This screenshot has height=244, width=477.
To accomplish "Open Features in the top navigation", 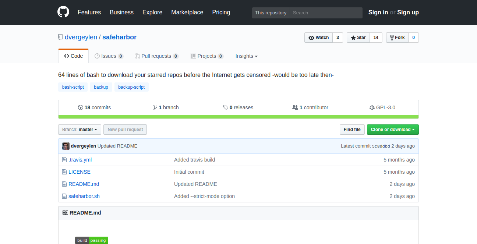I will (89, 12).
